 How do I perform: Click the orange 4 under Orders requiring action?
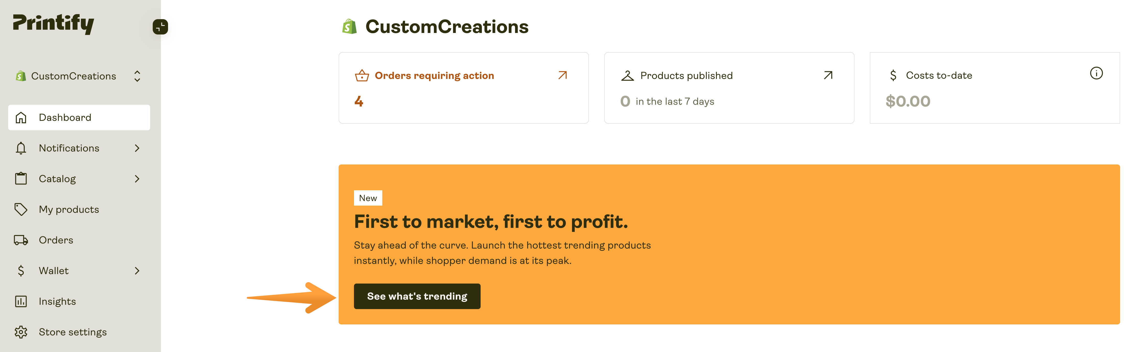point(359,101)
